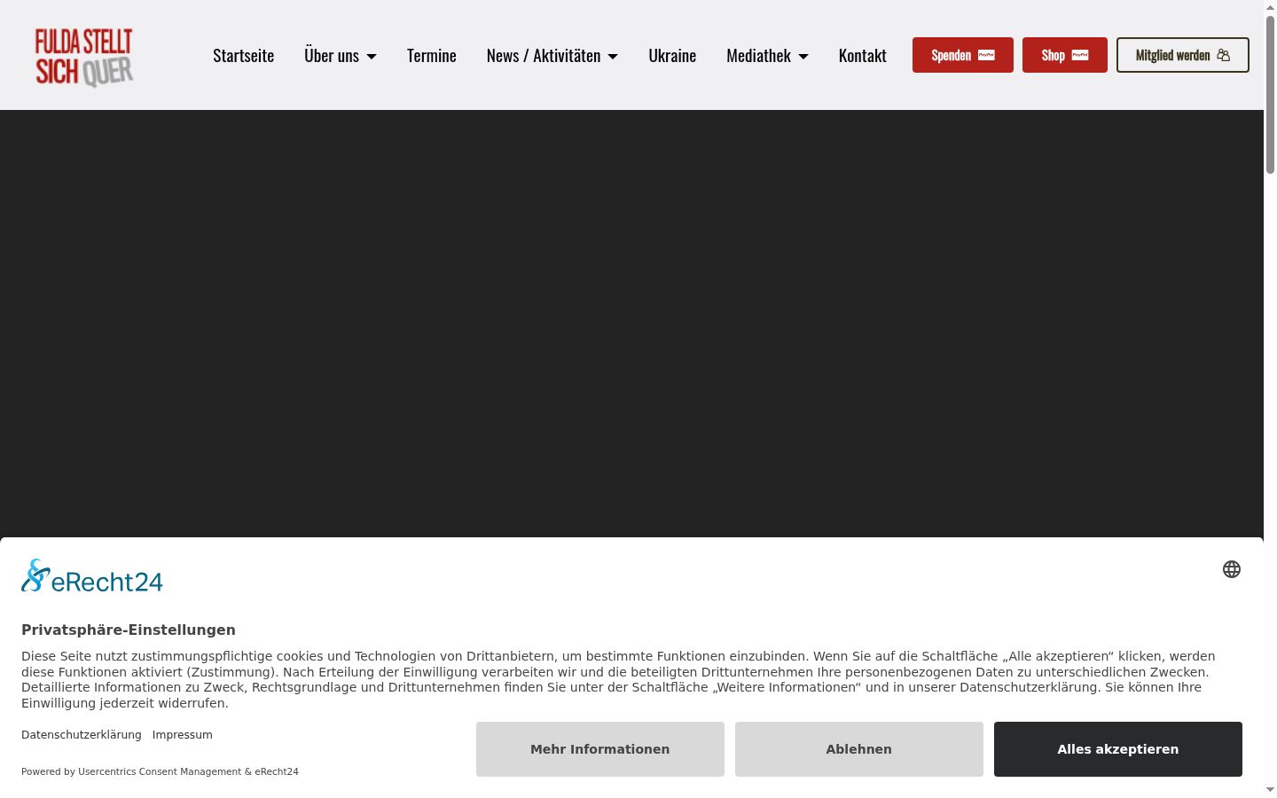This screenshot has height=798, width=1277.
Task: Open the Datenschutzerklärung link
Action: [x=82, y=734]
